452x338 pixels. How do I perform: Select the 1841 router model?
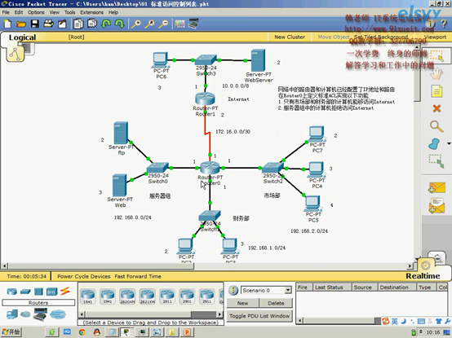87,296
